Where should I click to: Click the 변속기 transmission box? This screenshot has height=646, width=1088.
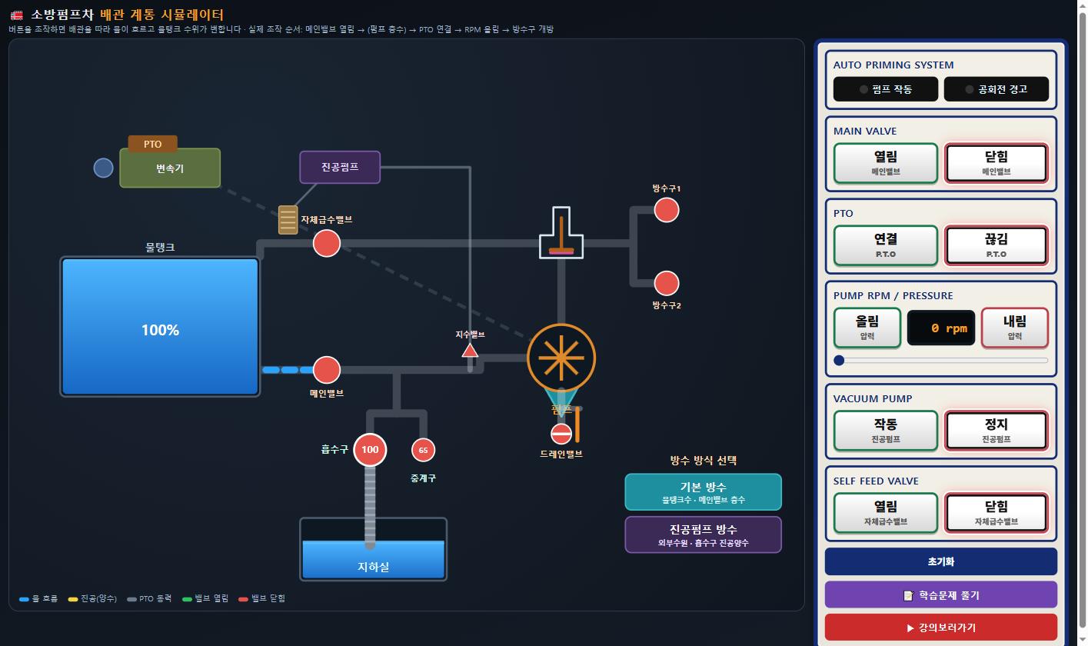170,168
